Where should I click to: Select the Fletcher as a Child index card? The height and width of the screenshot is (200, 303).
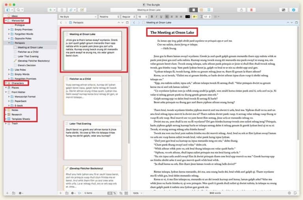click(93, 95)
